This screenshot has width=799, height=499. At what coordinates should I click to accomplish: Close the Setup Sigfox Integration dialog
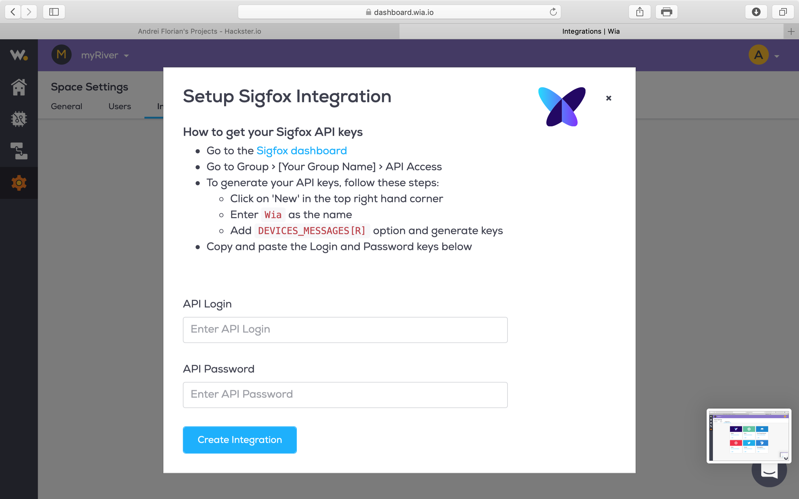609,98
